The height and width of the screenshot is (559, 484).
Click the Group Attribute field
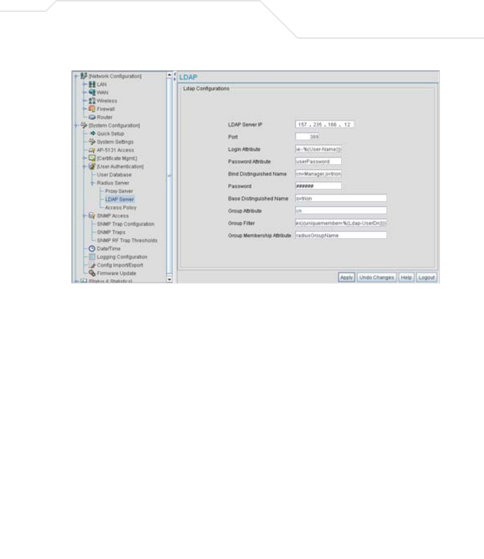click(x=341, y=211)
